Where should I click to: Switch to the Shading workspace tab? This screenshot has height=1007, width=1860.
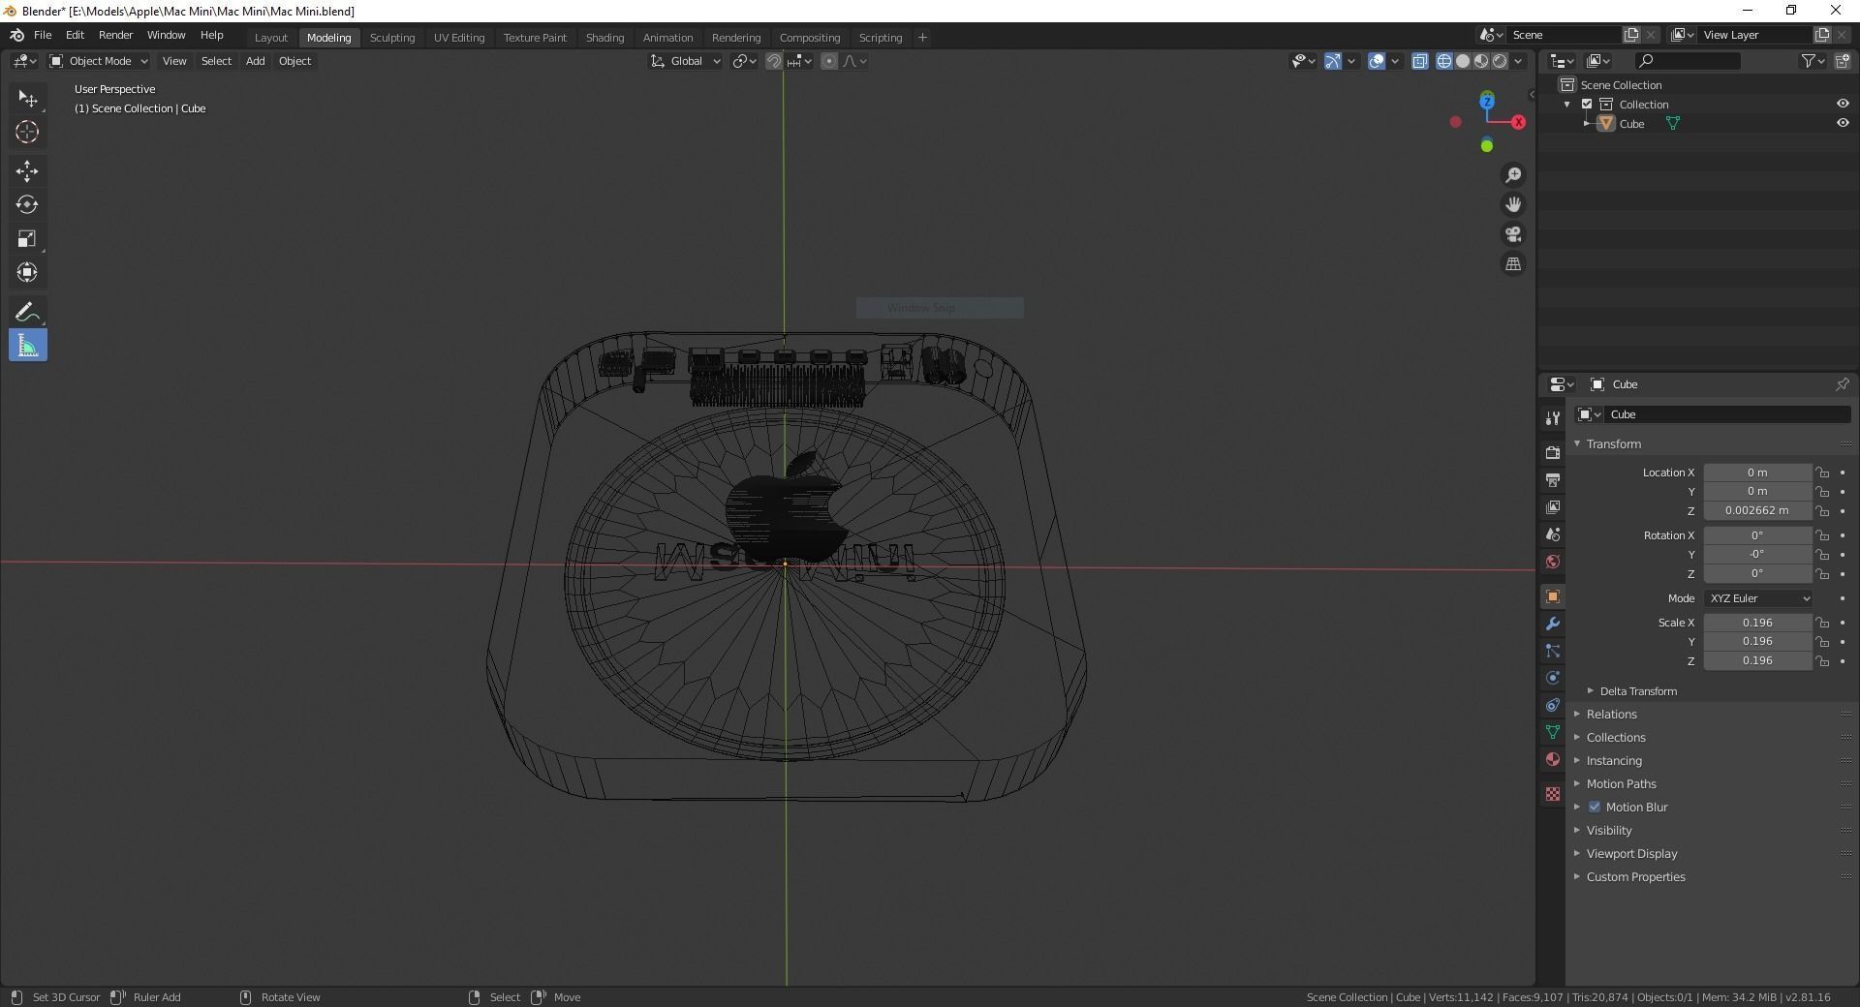pos(604,38)
